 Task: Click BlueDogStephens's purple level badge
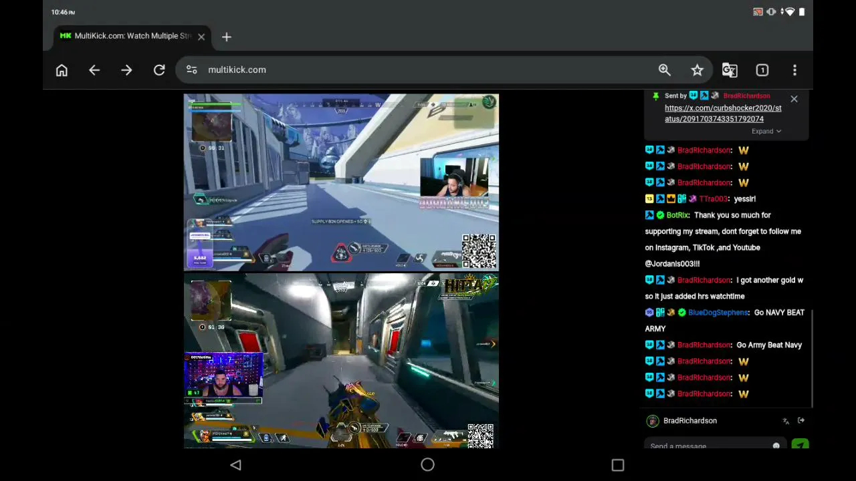click(x=649, y=313)
